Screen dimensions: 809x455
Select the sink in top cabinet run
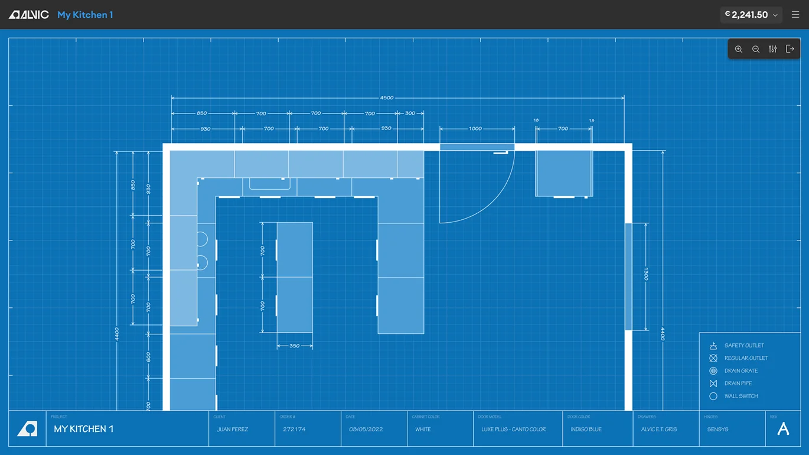[x=270, y=183]
